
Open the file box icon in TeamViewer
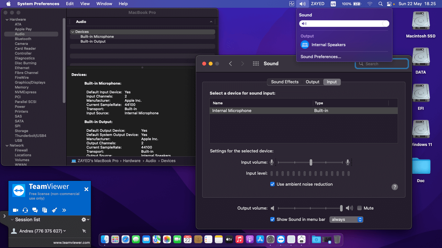(45, 210)
